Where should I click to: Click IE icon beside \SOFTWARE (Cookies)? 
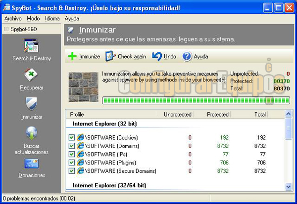(81, 137)
